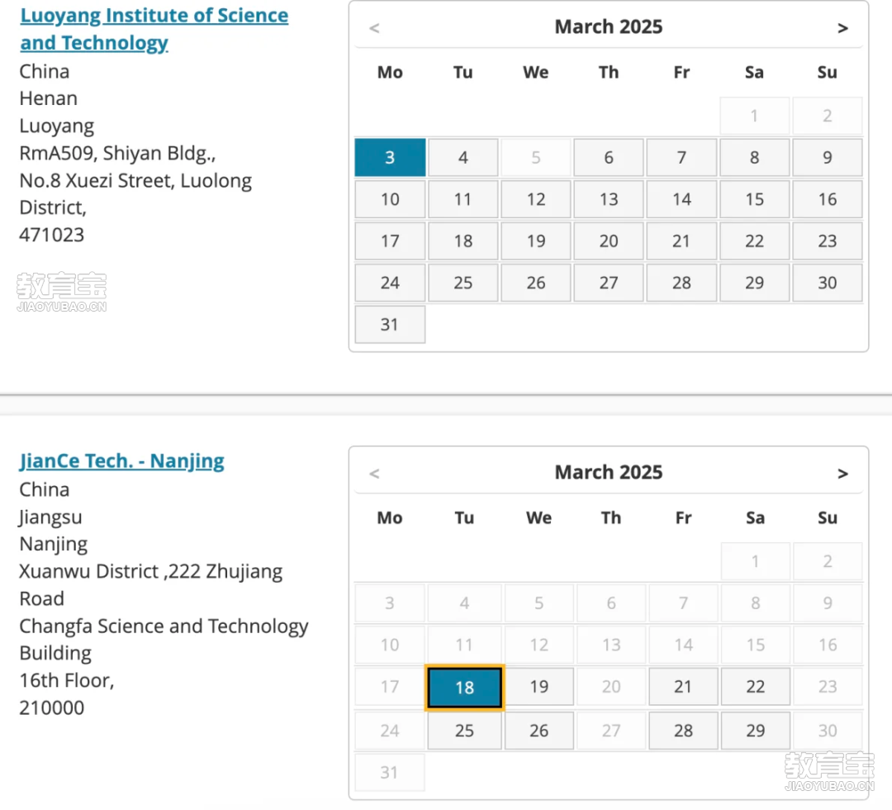892x810 pixels.
Task: Select March 18 in Nanjing calendar
Action: pyautogui.click(x=464, y=688)
